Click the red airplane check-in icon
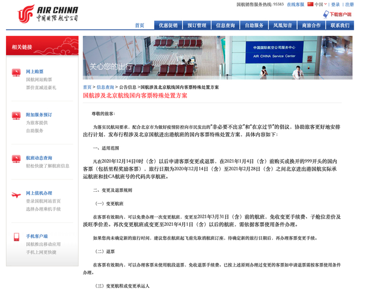Viewport: 379px width, 292px height. (16, 195)
